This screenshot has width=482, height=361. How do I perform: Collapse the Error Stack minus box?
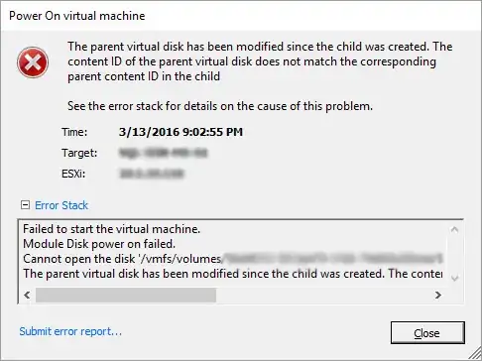(x=25, y=205)
